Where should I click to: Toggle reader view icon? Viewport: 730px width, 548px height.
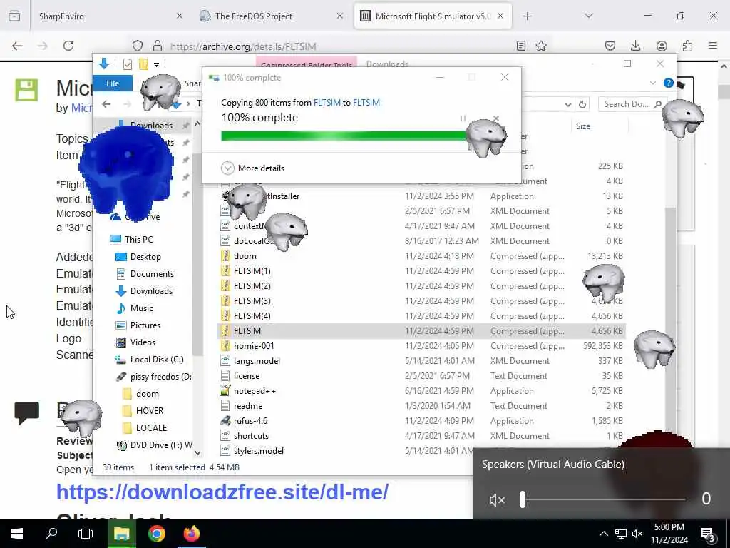(x=521, y=46)
